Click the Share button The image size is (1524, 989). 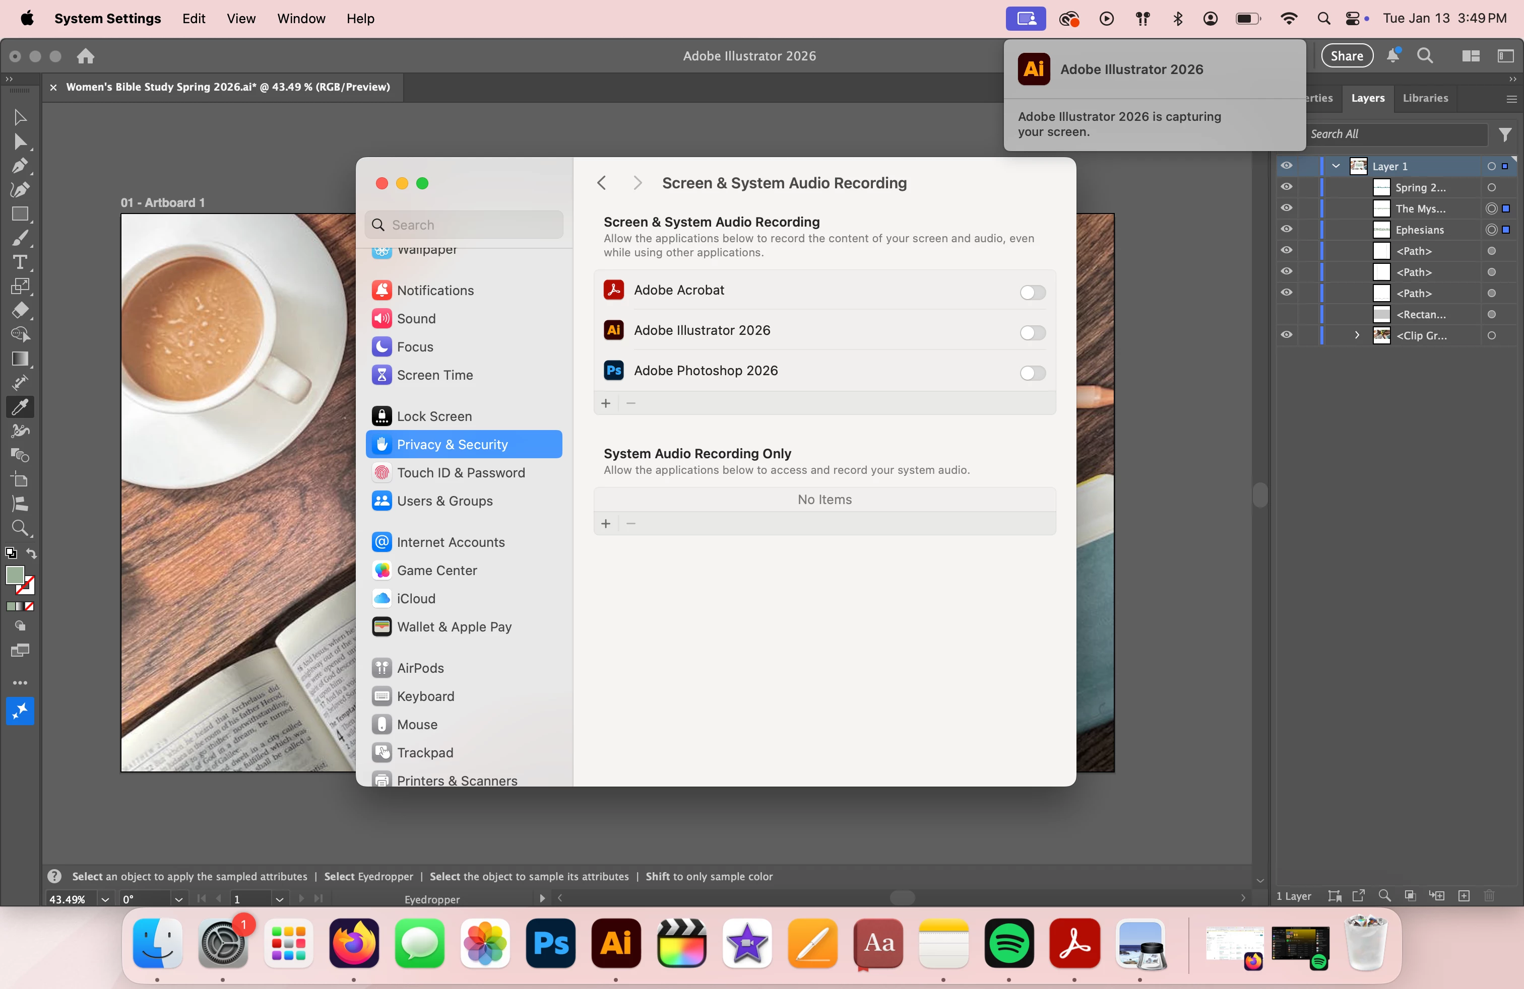1347,56
